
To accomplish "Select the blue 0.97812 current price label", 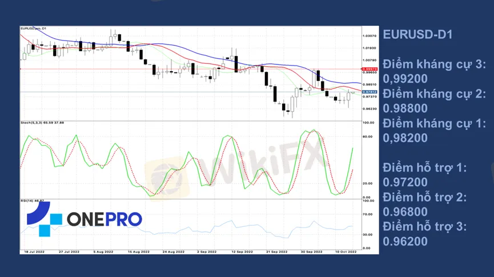I will [370, 92].
